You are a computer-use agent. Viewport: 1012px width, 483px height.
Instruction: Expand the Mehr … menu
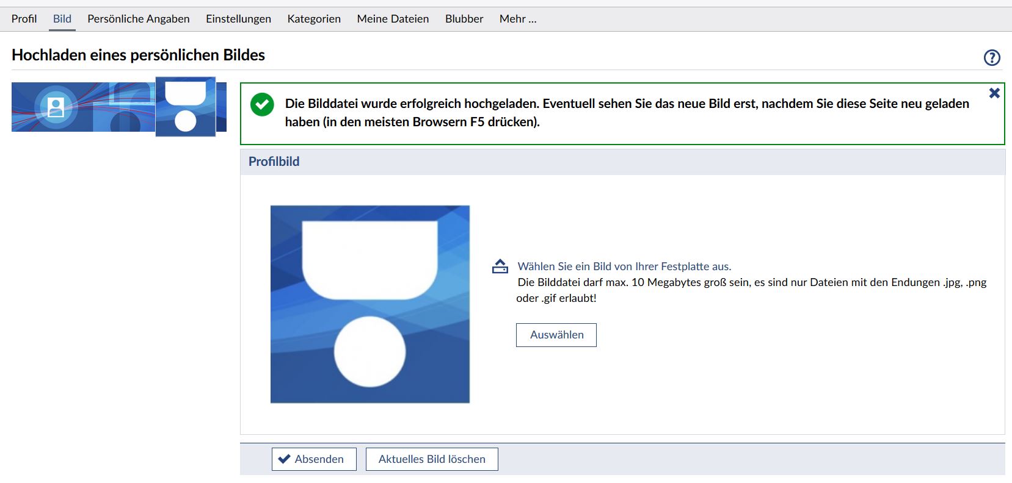pos(518,19)
